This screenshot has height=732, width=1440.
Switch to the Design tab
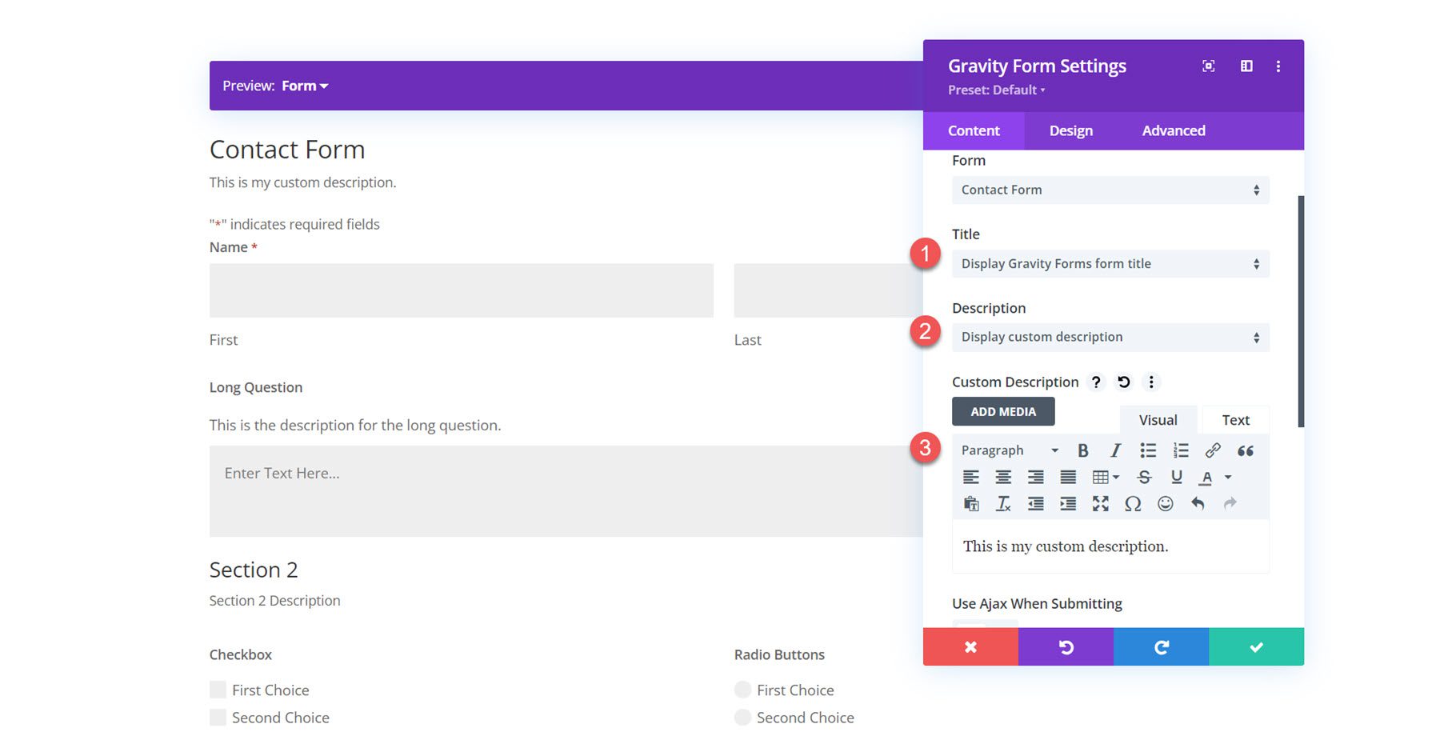pos(1070,130)
